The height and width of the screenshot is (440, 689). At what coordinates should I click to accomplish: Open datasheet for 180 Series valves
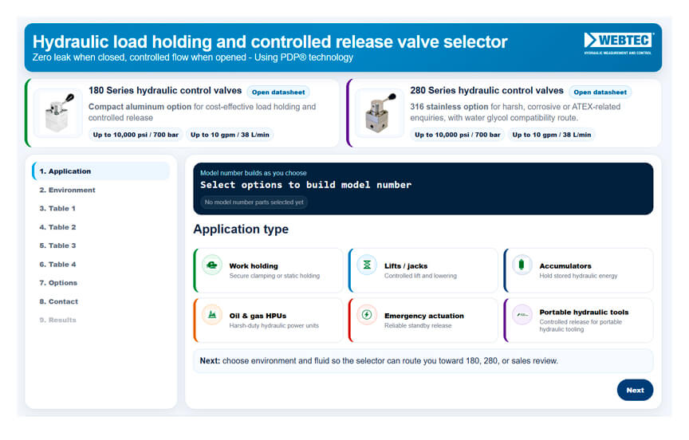click(x=278, y=92)
